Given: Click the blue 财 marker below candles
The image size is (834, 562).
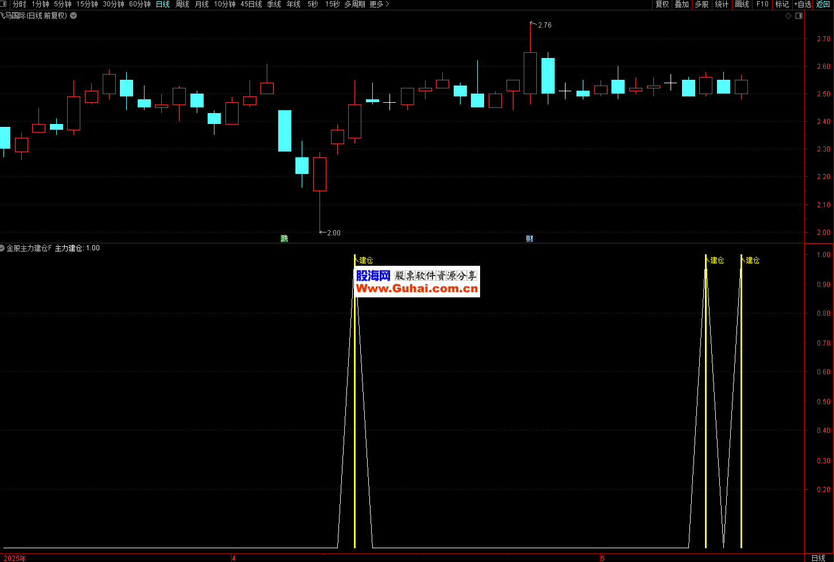Looking at the screenshot, I should pos(529,238).
